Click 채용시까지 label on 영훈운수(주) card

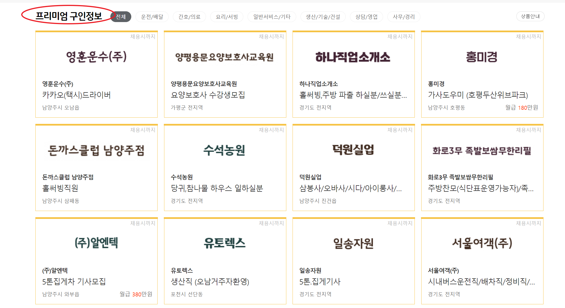(143, 37)
